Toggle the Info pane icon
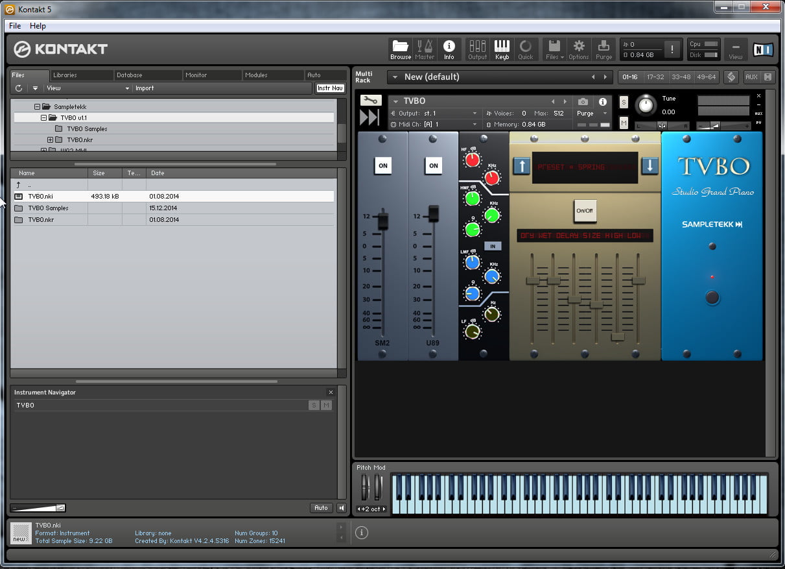 449,49
